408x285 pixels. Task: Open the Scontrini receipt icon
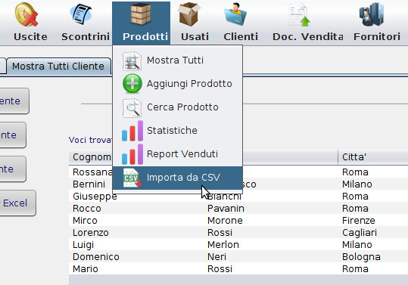point(81,15)
